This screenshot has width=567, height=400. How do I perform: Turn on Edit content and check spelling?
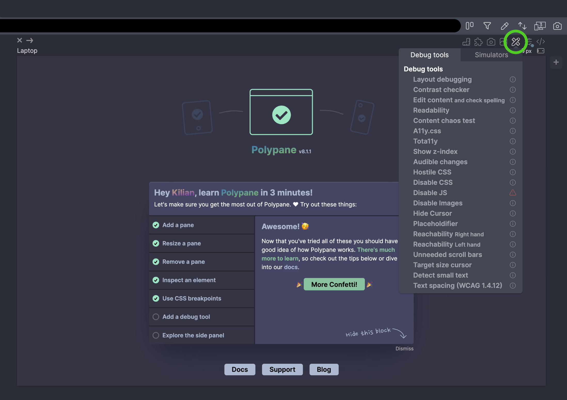coord(459,100)
